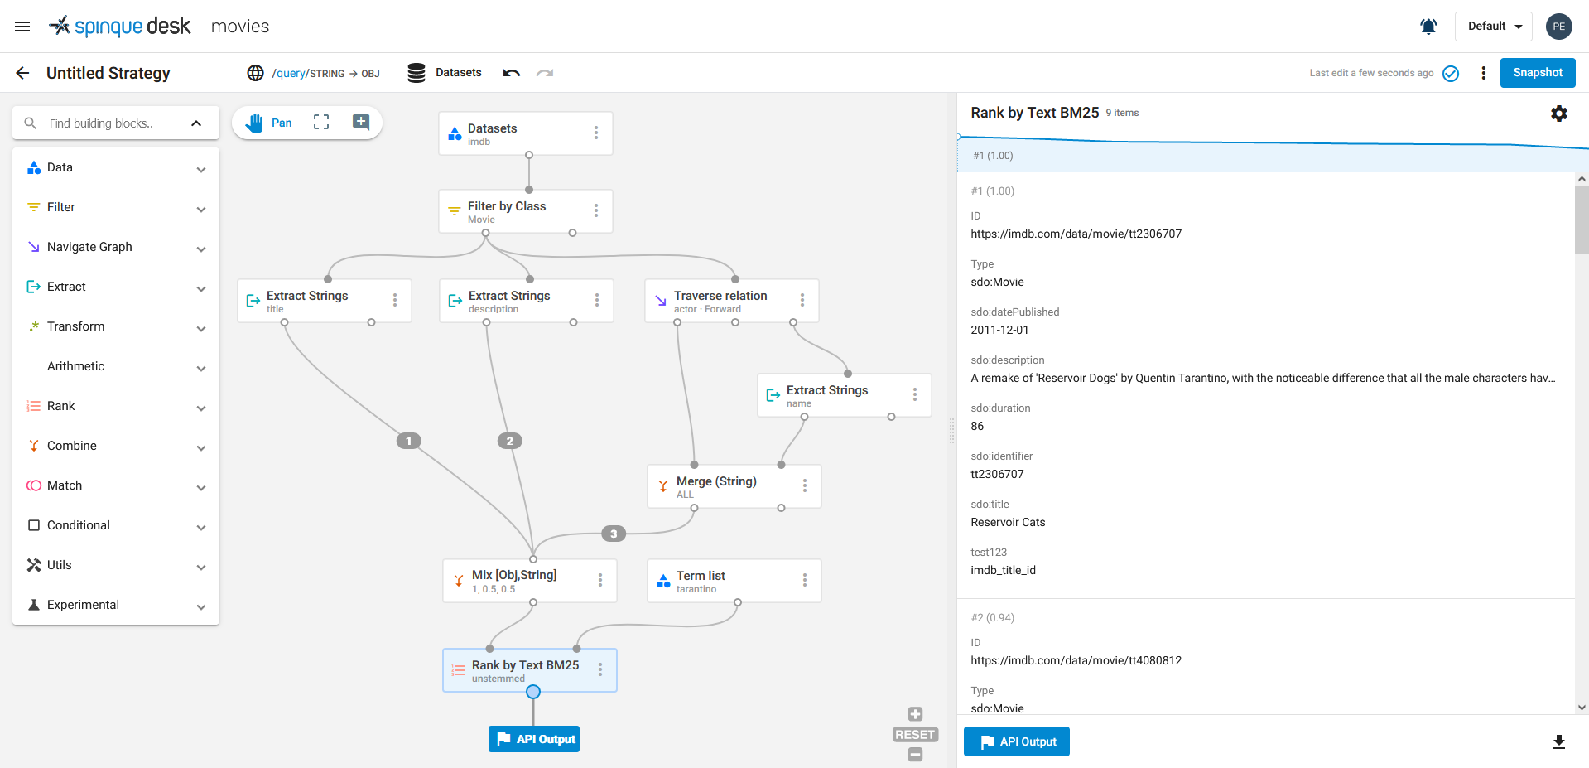Click the Spinque Desk logo
The image size is (1589, 768).
pyautogui.click(x=119, y=27)
